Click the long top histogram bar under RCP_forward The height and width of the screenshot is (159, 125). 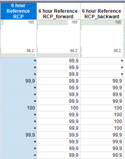(52, 23)
